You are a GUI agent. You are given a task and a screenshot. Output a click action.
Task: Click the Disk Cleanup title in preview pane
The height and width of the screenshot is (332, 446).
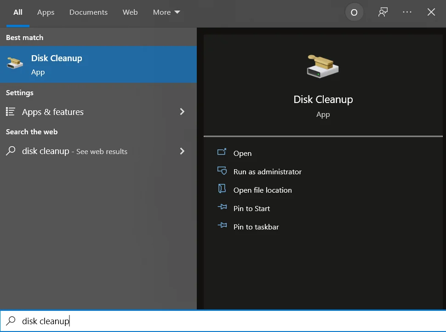(323, 100)
